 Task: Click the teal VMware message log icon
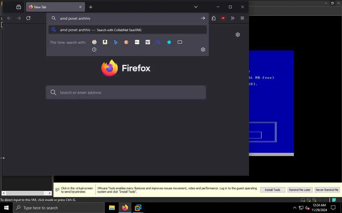tap(334, 200)
